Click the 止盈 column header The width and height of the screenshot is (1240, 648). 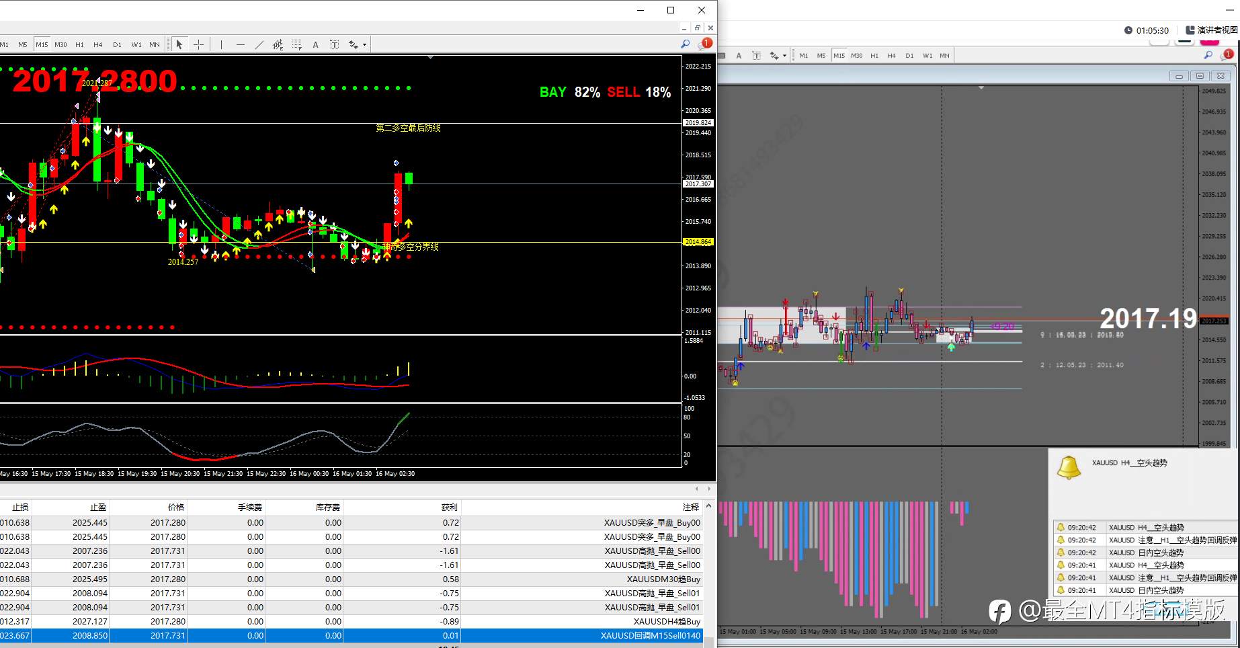tap(98, 508)
